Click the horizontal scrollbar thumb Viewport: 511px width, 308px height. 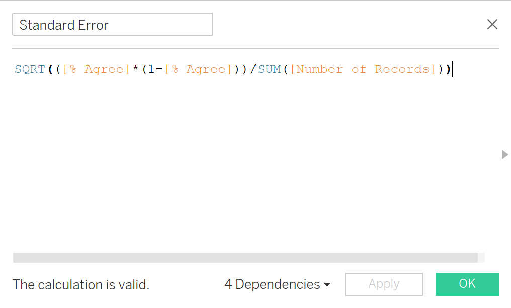pos(245,258)
